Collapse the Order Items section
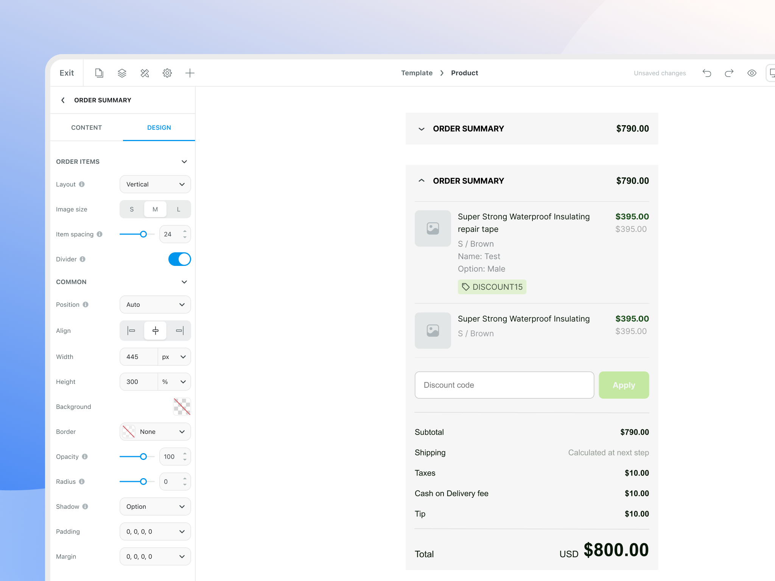Image resolution: width=775 pixels, height=581 pixels. point(184,162)
